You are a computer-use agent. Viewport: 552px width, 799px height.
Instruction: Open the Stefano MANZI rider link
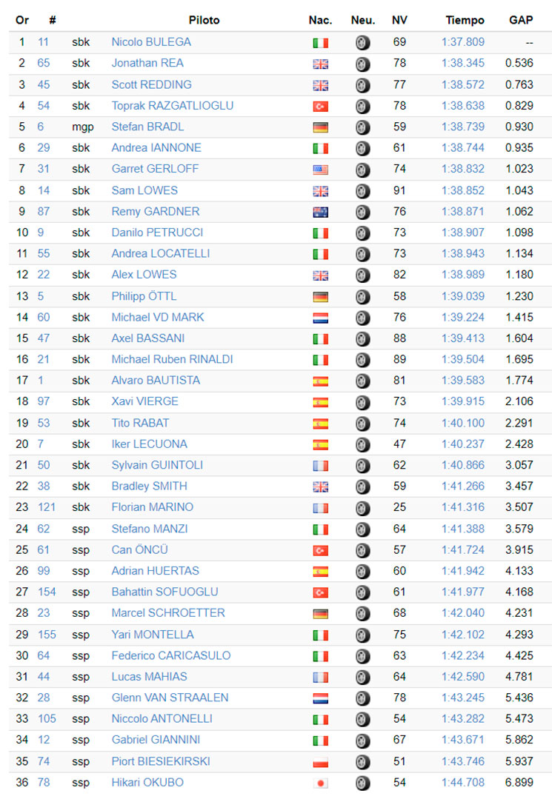pyautogui.click(x=150, y=529)
